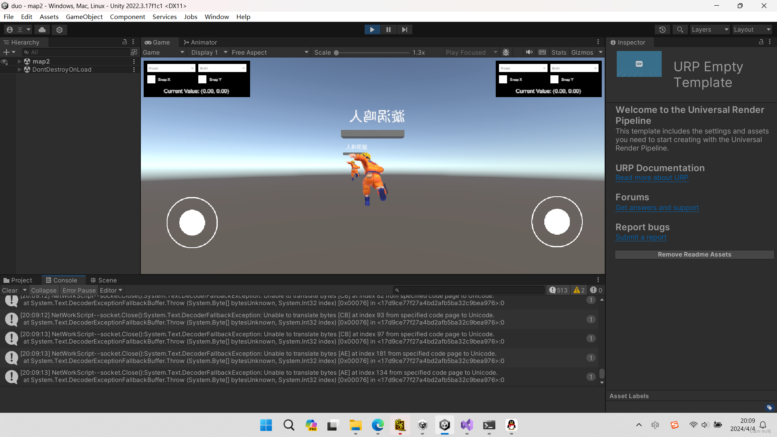777x437 pixels.
Task: Click the Pause button in toolbar
Action: (x=388, y=30)
